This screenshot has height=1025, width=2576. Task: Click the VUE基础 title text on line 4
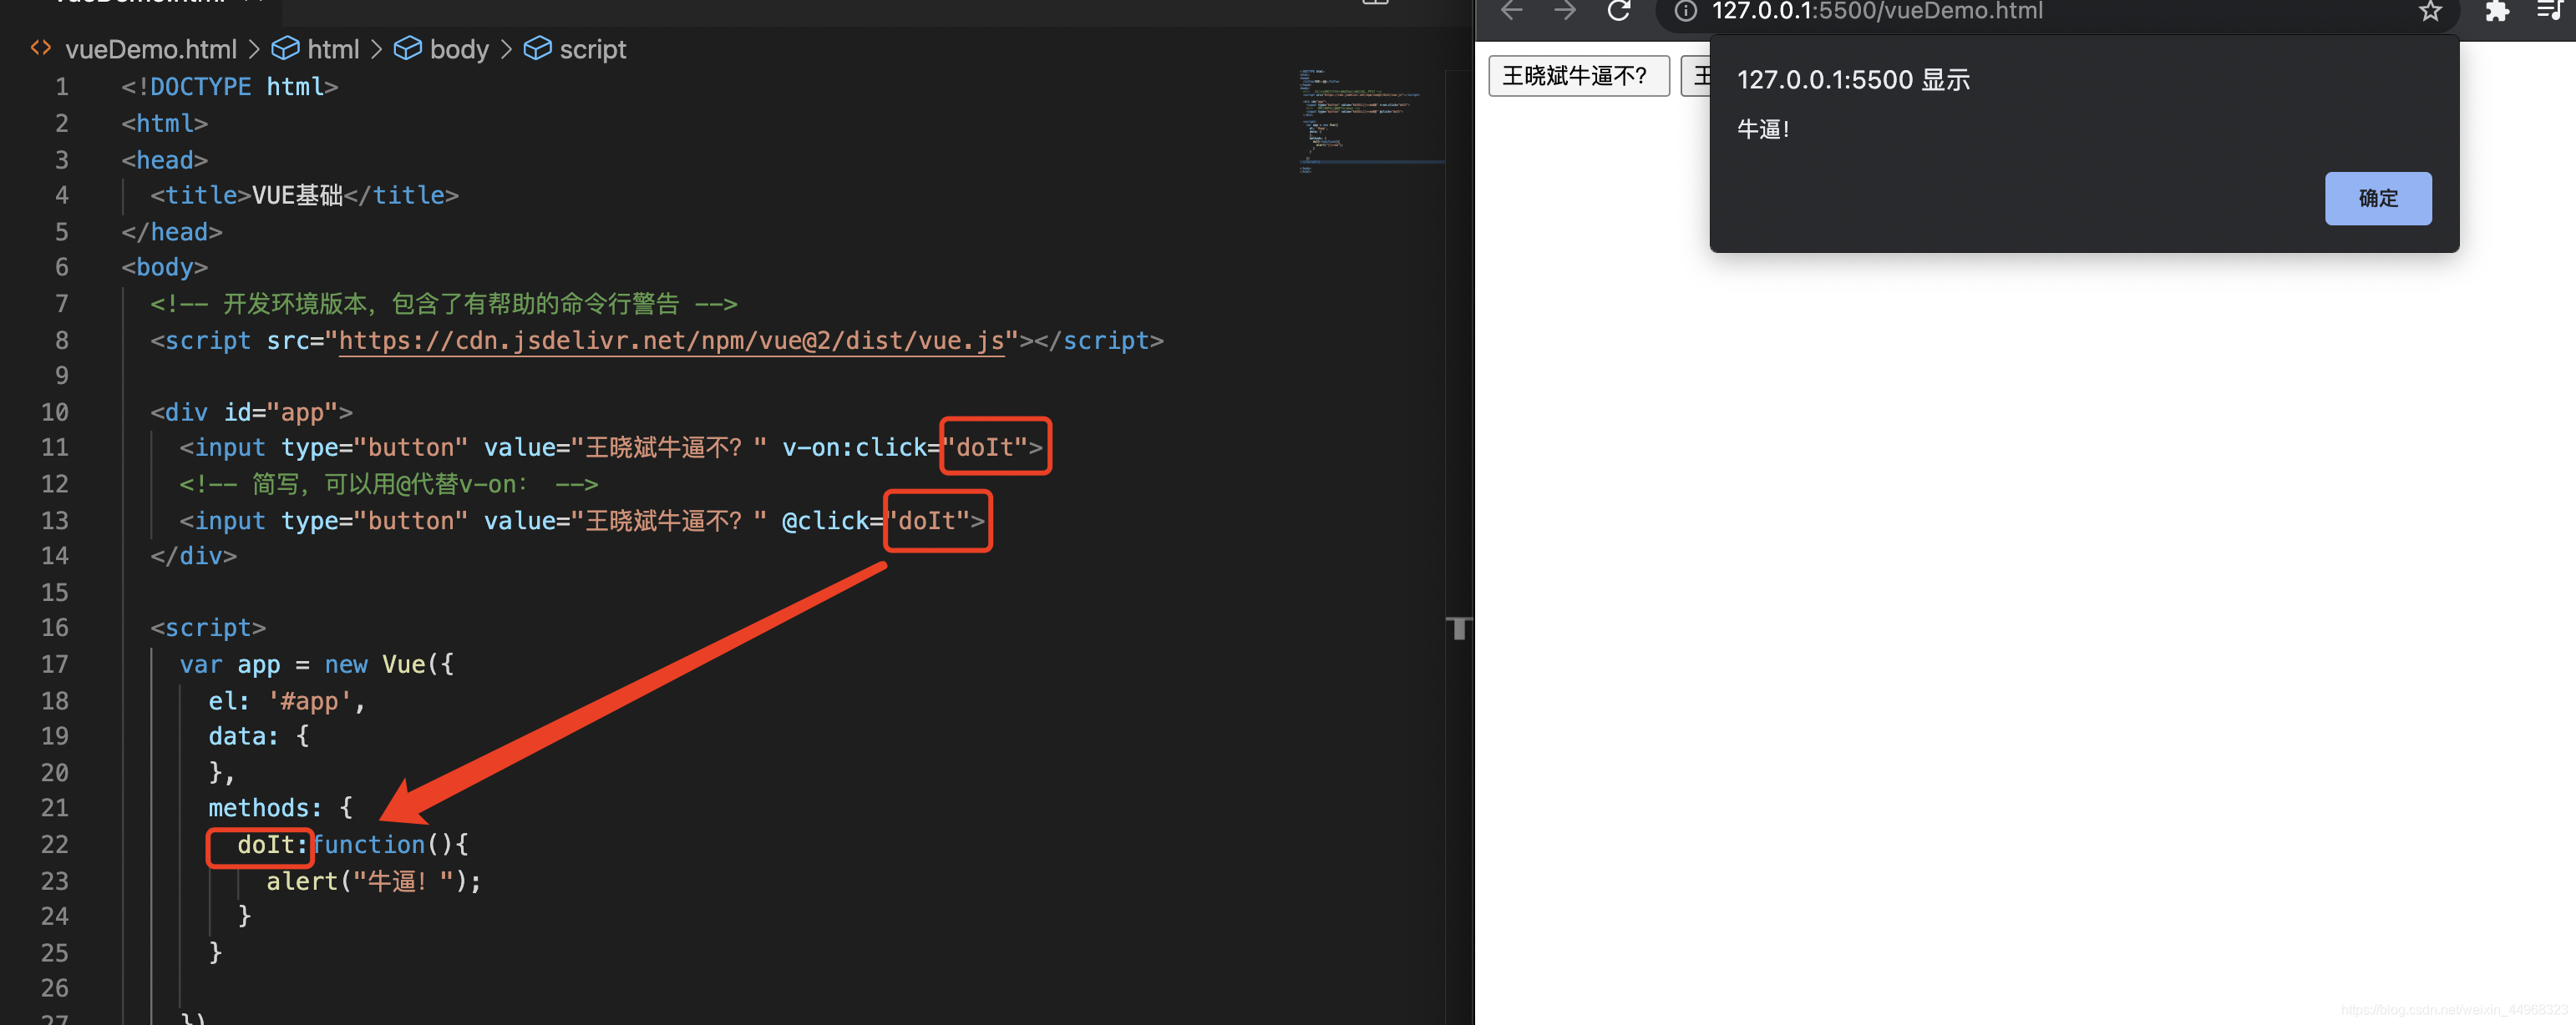pyautogui.click(x=298, y=196)
